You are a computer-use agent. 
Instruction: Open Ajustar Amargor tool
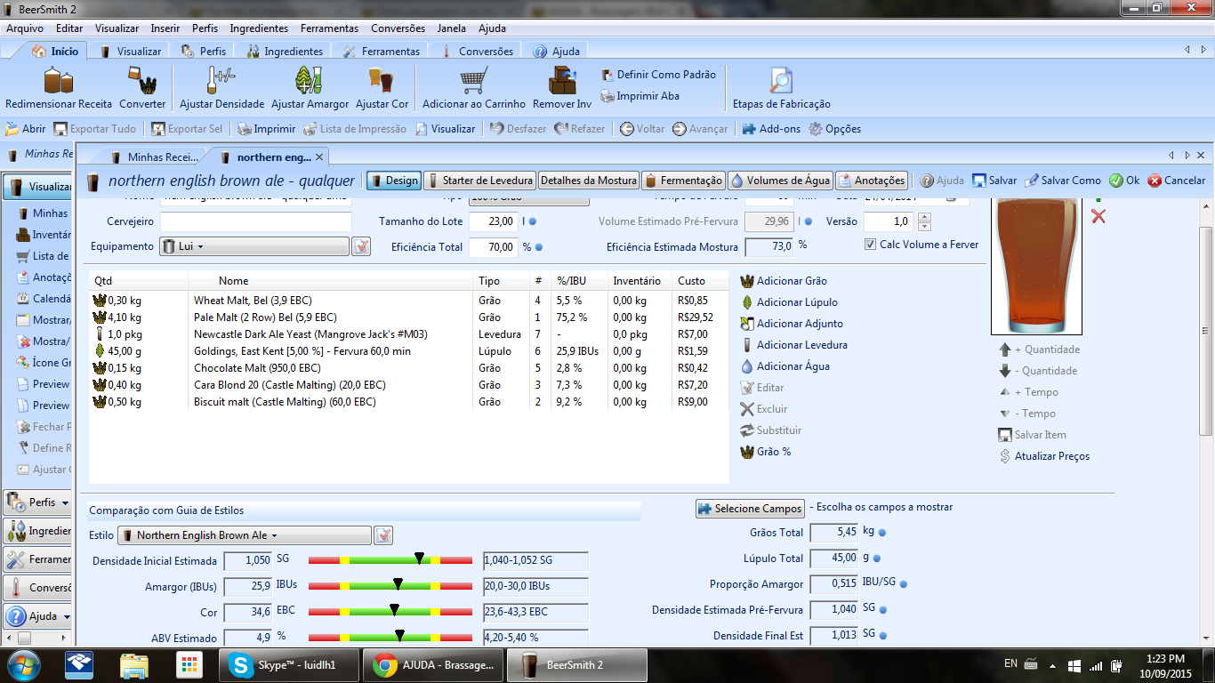click(x=310, y=89)
